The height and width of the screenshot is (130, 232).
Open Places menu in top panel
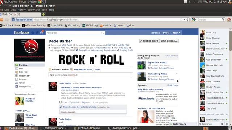(22, 1)
